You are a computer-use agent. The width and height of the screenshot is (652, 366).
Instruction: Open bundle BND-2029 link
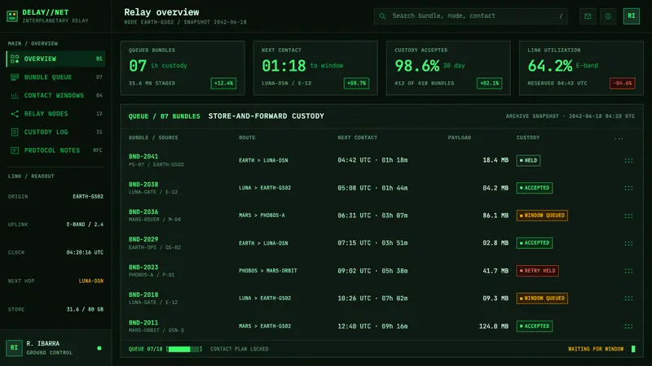143,239
